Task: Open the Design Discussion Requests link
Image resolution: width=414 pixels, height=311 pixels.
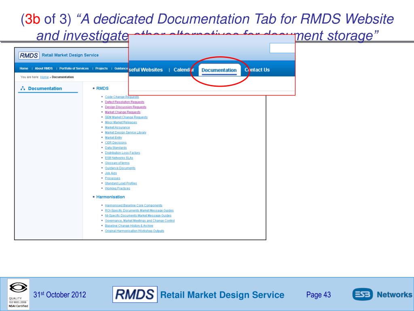Action: [x=125, y=107]
